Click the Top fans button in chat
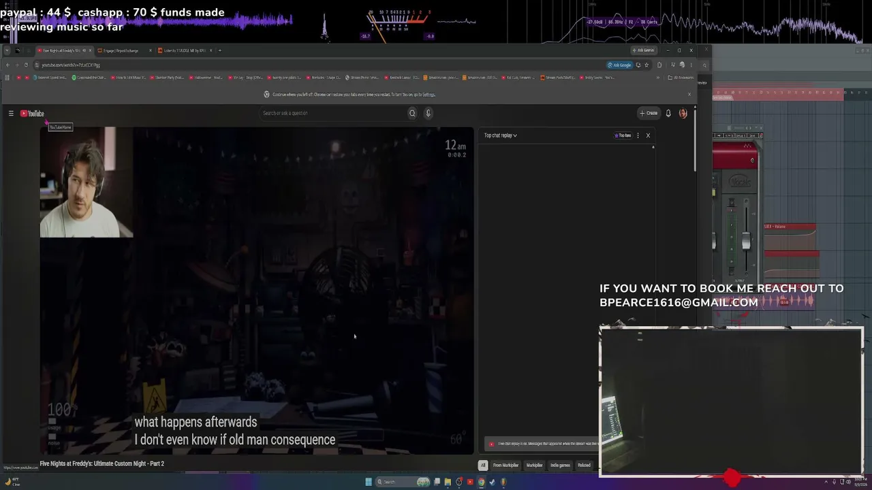The height and width of the screenshot is (490, 872). [623, 135]
